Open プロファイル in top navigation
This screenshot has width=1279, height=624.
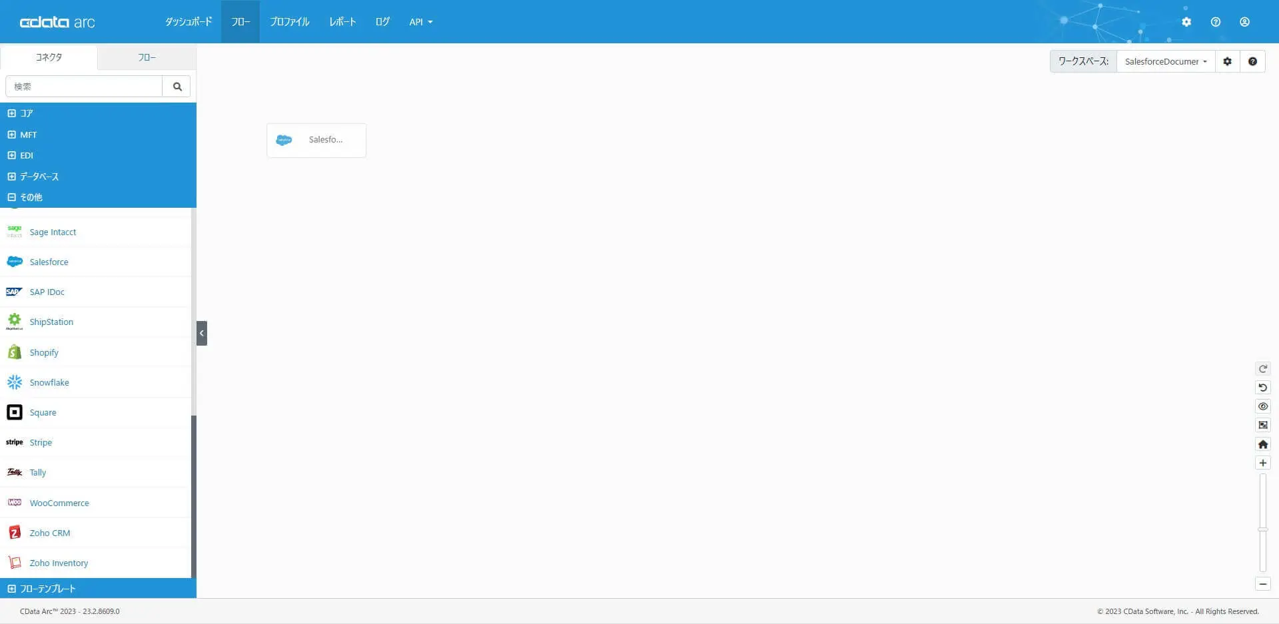pos(290,22)
